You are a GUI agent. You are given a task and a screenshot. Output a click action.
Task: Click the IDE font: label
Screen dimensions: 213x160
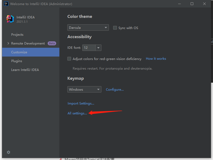coord(74,48)
